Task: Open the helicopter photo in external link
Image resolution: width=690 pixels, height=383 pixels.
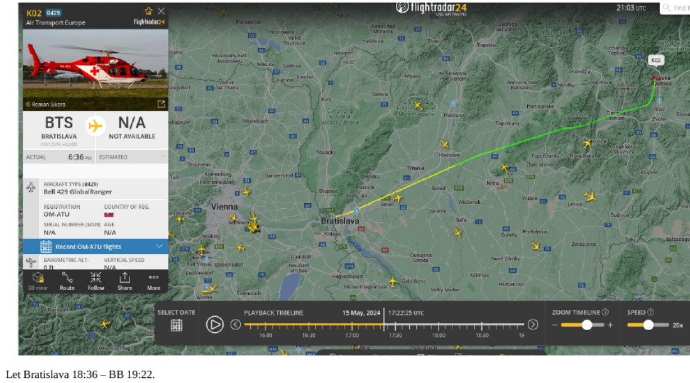Action: point(161,104)
